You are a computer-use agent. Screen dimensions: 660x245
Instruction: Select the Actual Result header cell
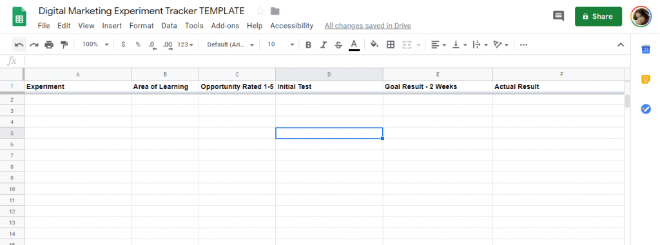(x=559, y=87)
